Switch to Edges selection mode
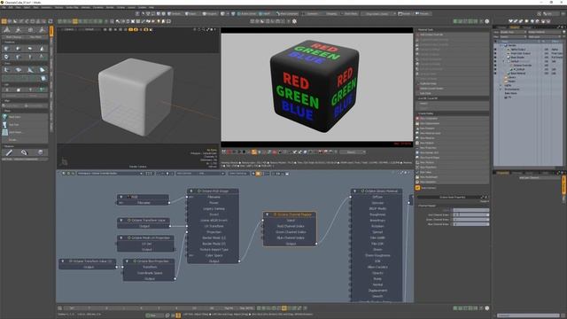 (191, 14)
